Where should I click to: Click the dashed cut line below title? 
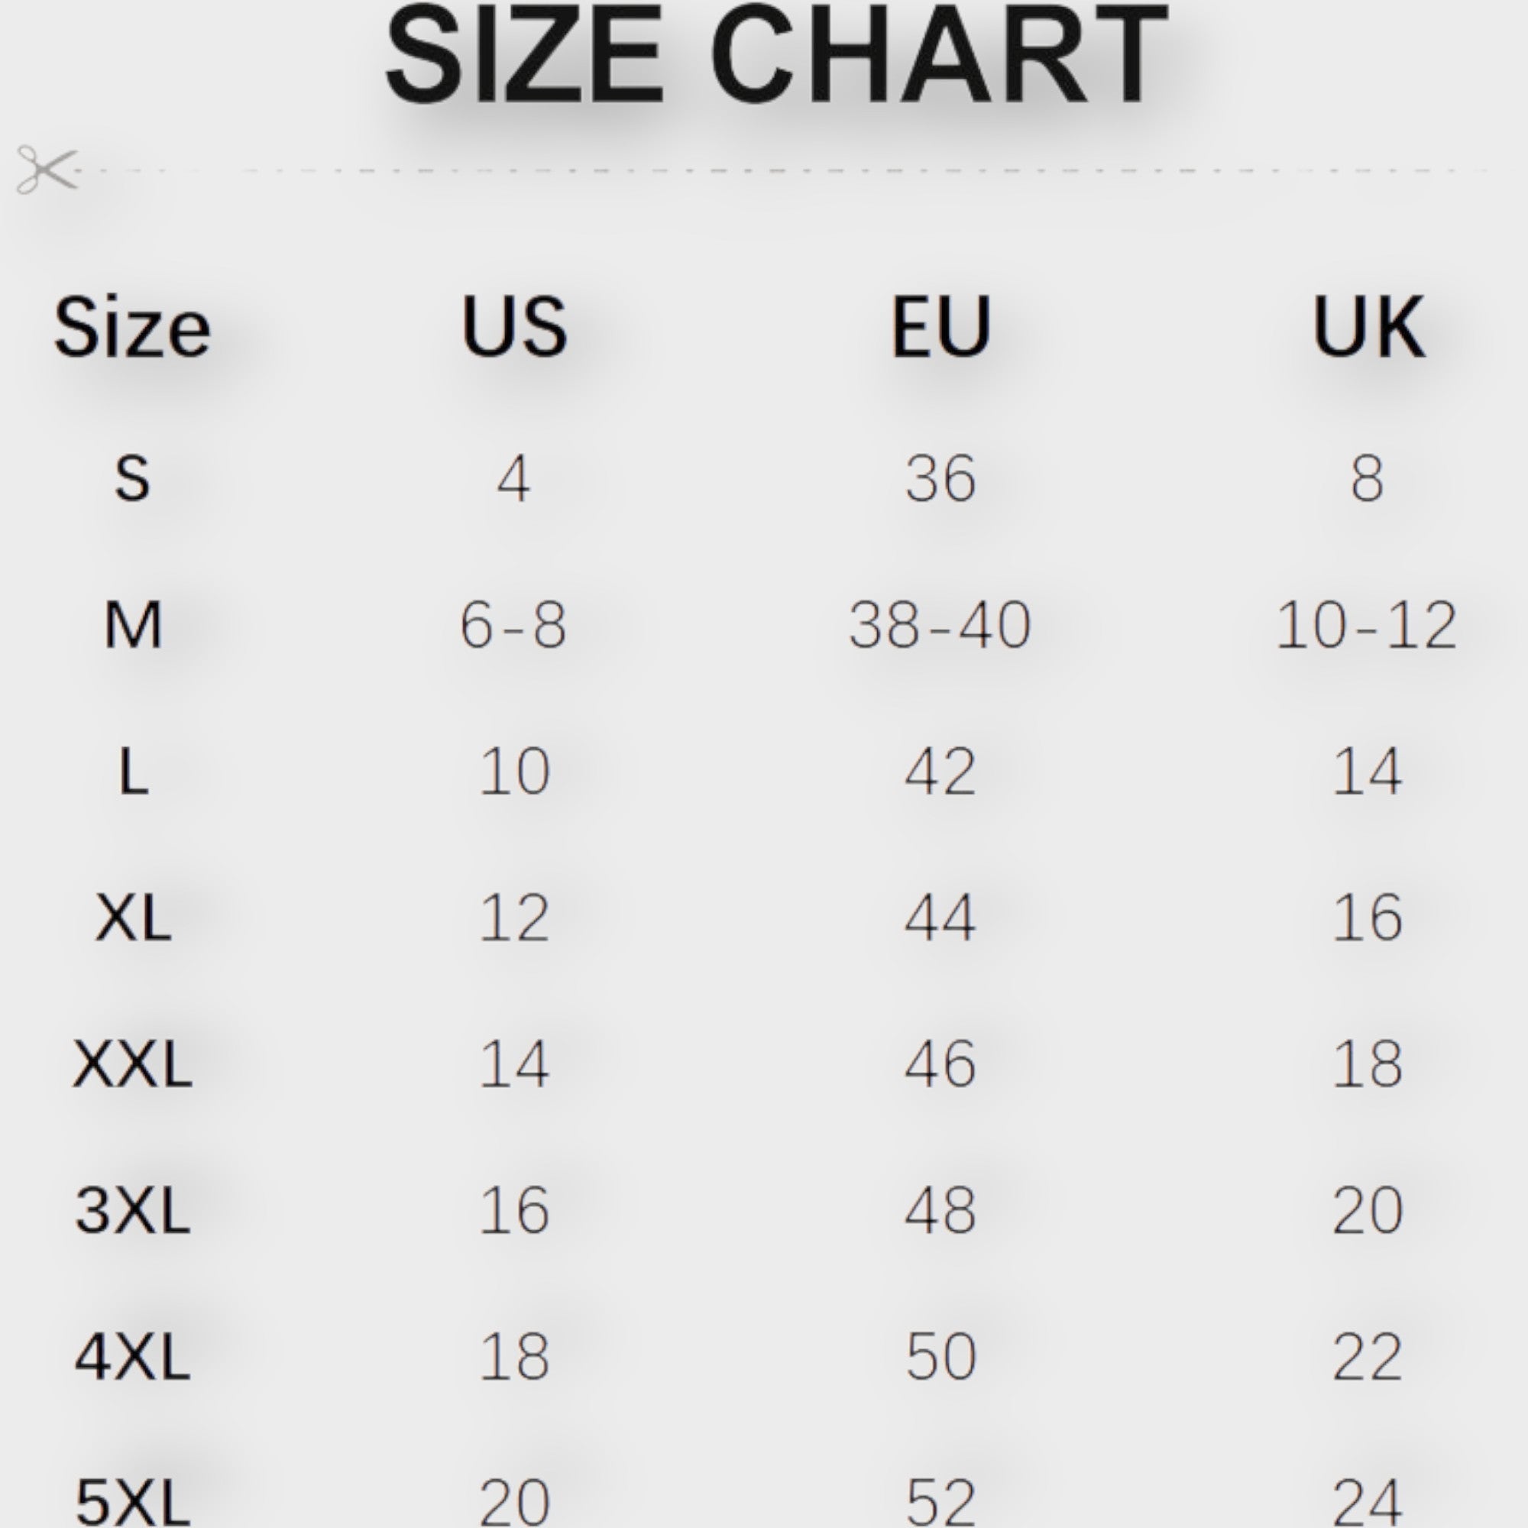(x=791, y=170)
